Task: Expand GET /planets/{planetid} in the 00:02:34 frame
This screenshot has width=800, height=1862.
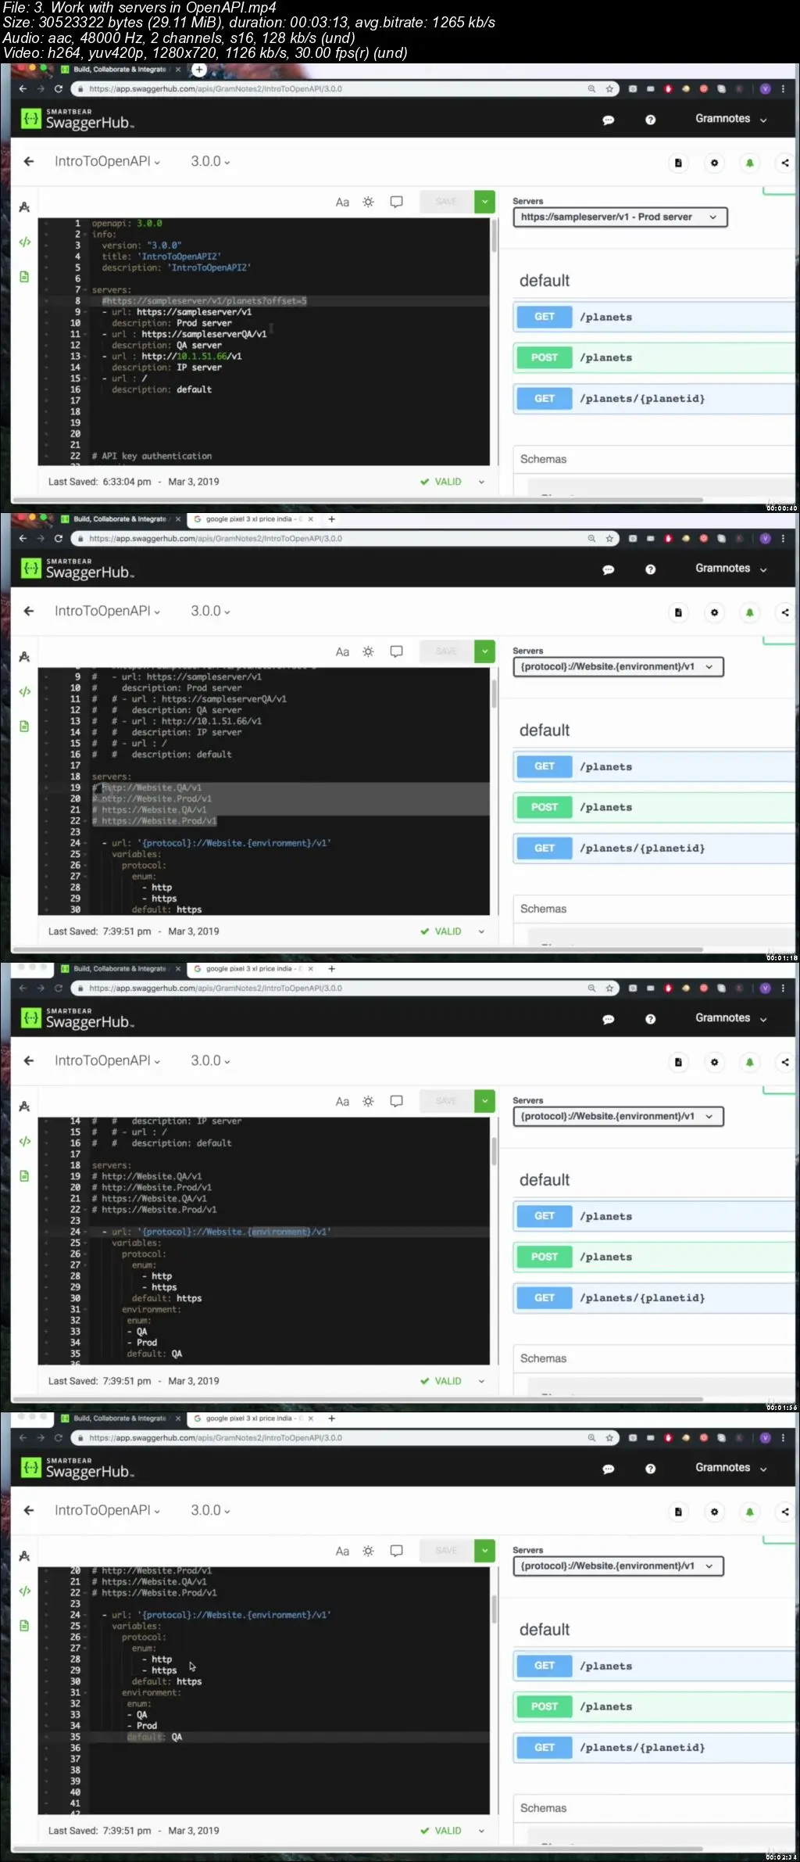Action: [654, 1748]
